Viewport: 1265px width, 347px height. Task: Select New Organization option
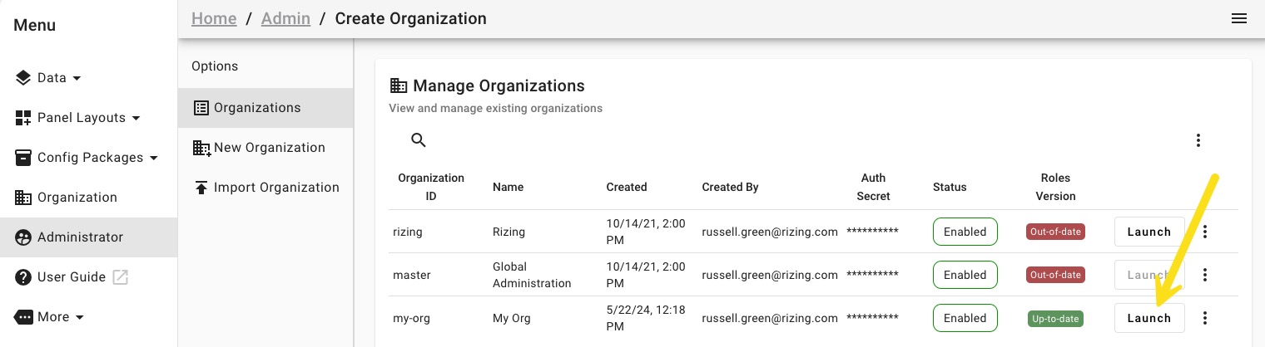click(269, 148)
